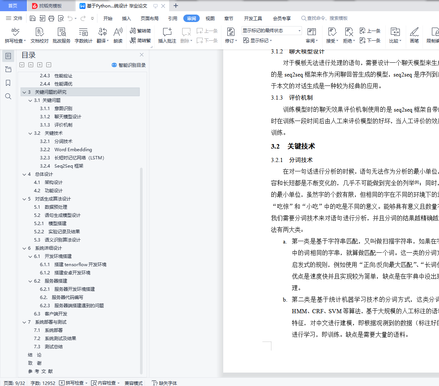Open 显示标记 dropdown menu
The image size is (439, 386).
(x=258, y=41)
